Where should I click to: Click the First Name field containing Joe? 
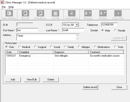[x=27, y=30]
